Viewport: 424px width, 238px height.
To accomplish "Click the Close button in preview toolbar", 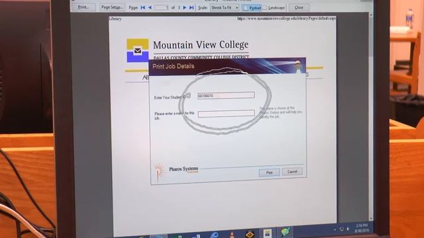I will [x=299, y=7].
